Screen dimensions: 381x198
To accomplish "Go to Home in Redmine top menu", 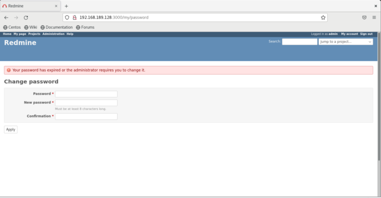I will click(7, 34).
